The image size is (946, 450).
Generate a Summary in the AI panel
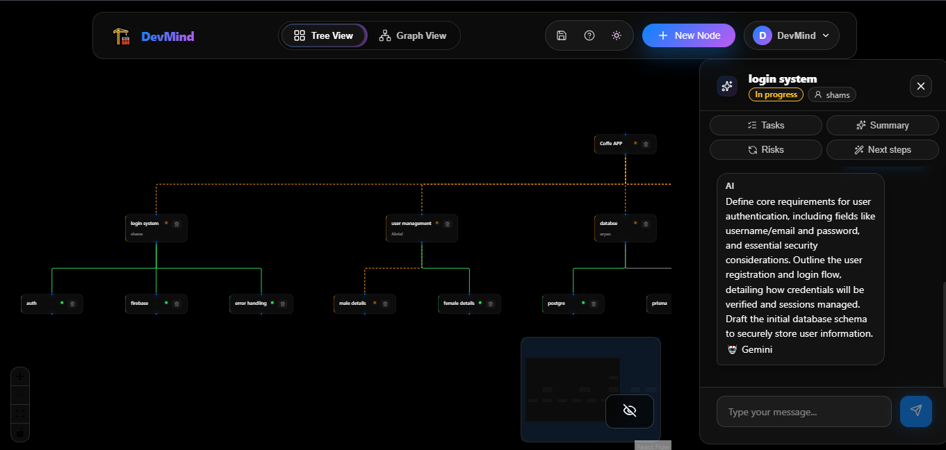point(883,125)
